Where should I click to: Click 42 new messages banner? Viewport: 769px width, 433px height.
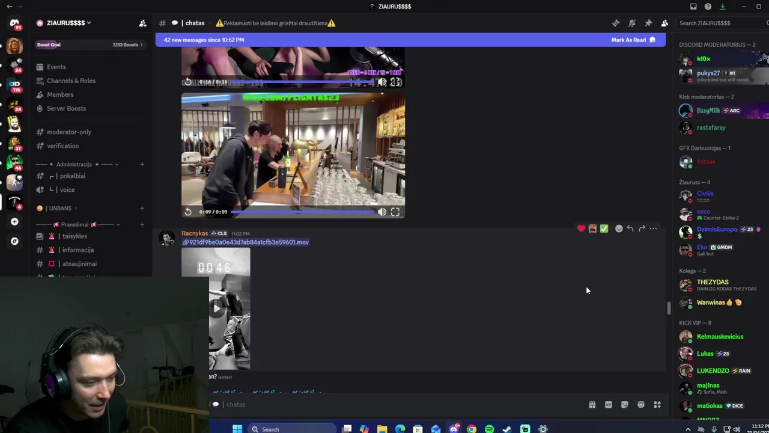(410, 40)
